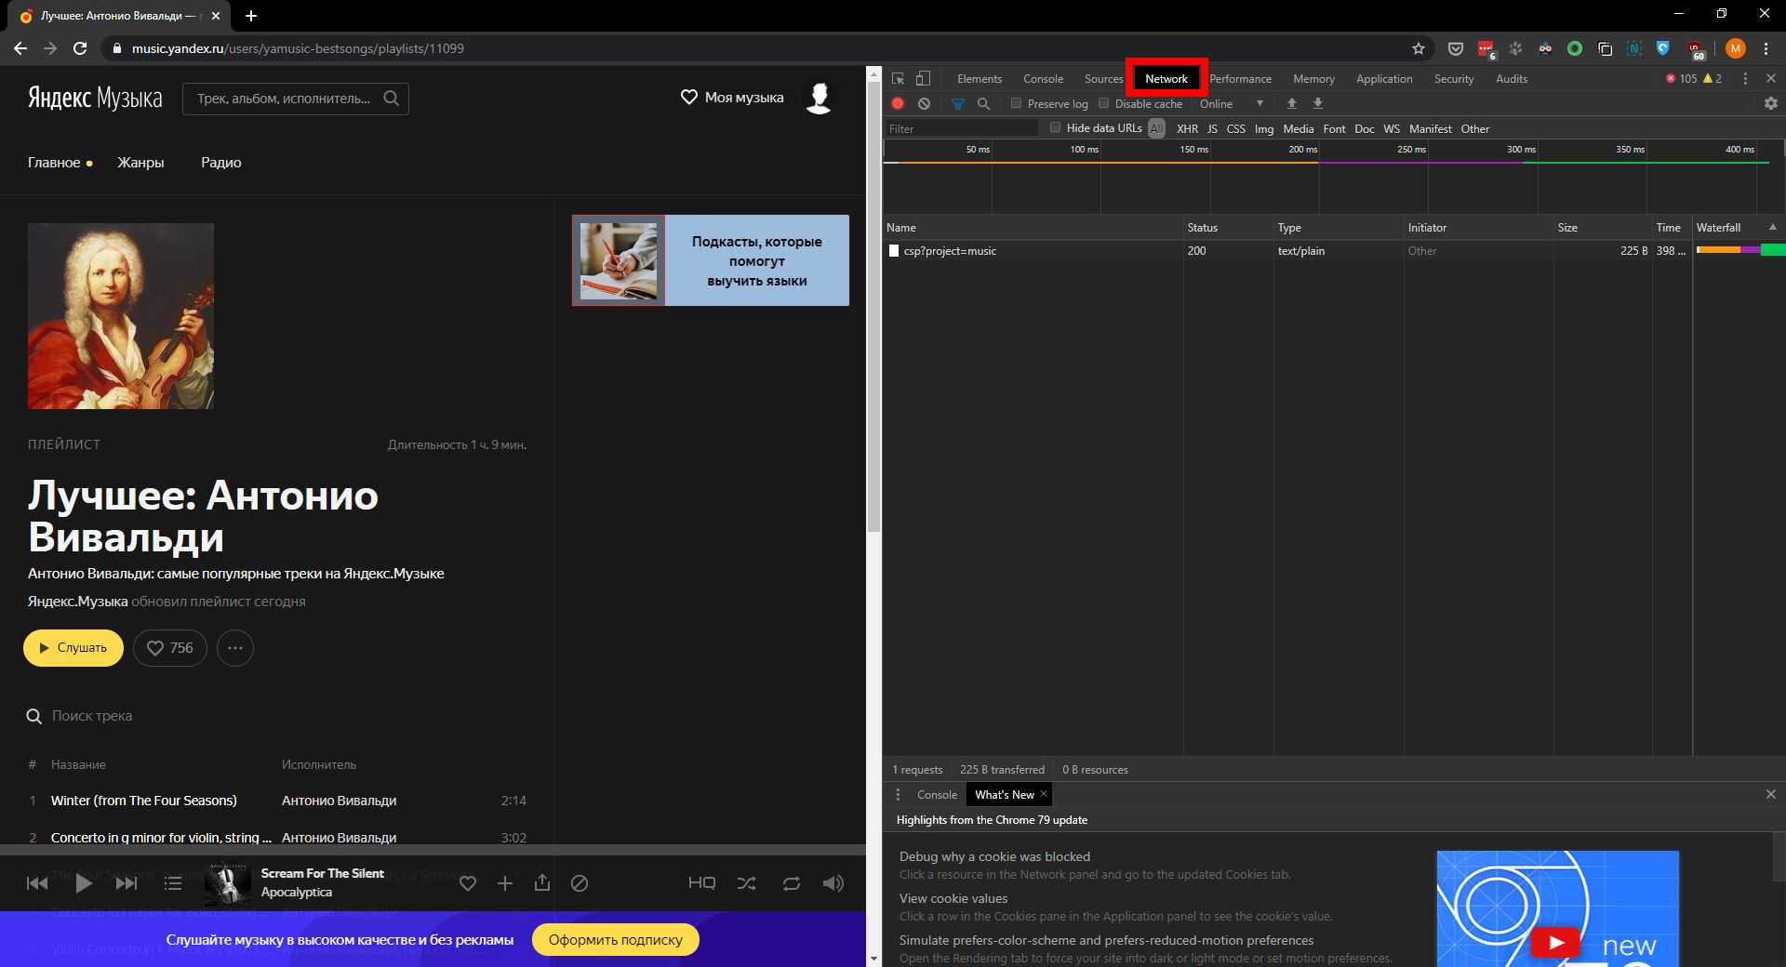Open the Winter (from The Four Seasons) track

[x=144, y=801]
